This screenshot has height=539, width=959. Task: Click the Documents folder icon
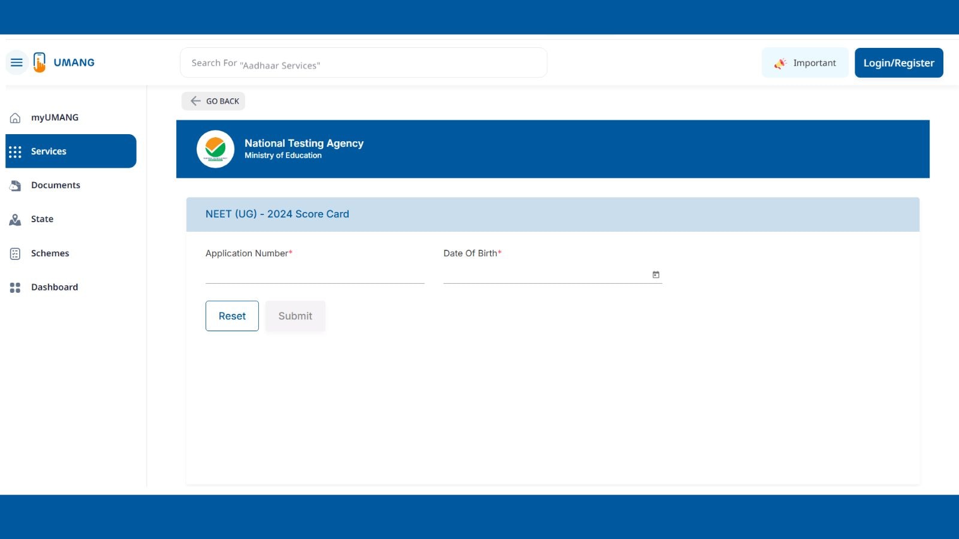(16, 186)
